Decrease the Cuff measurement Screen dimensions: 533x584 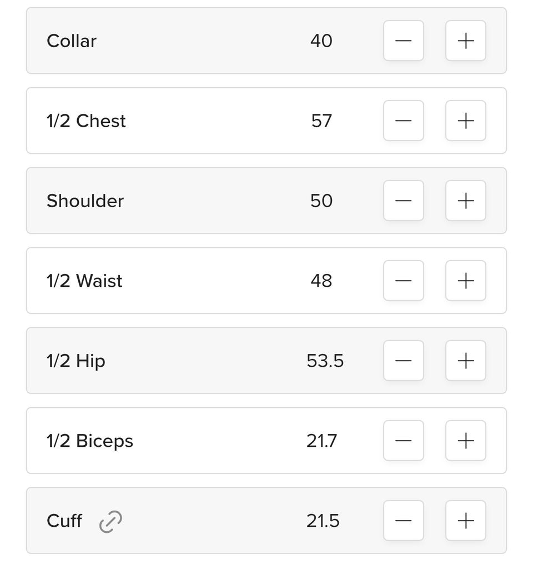click(404, 521)
